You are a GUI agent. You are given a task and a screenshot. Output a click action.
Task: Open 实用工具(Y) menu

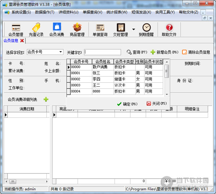165,12
